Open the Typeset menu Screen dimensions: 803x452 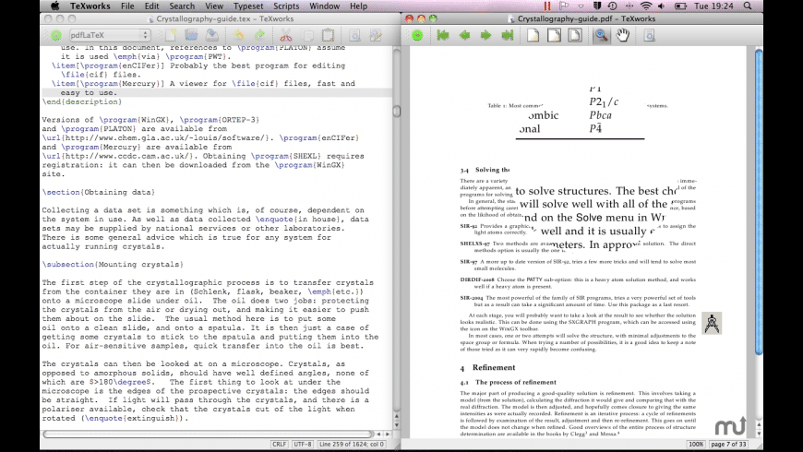click(x=248, y=6)
